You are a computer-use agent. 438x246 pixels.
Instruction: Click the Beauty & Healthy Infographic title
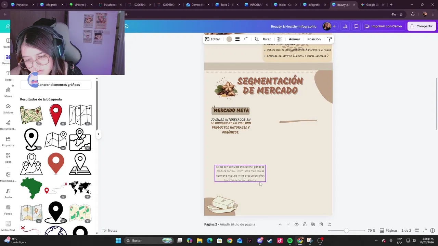pyautogui.click(x=294, y=26)
